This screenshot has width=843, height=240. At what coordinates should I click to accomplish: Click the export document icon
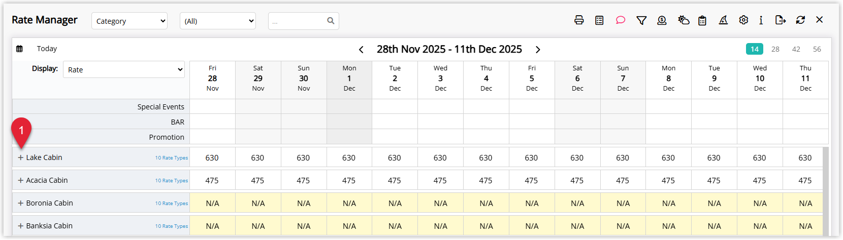click(x=781, y=20)
